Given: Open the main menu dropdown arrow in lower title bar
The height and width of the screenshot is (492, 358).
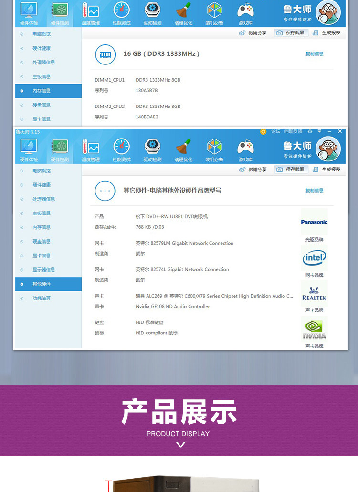Looking at the screenshot, I should click(319, 131).
